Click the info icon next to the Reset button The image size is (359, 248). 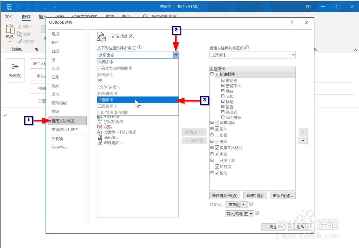[x=251, y=204]
